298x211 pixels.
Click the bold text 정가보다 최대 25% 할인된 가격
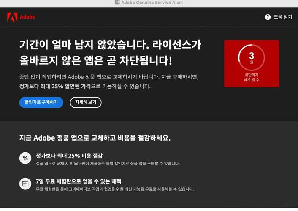pos(55,86)
